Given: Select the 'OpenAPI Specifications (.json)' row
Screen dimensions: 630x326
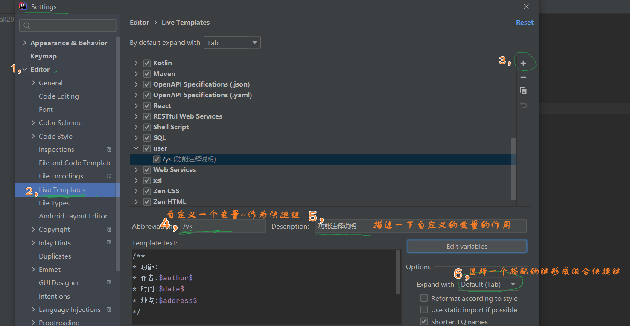Looking at the screenshot, I should tap(323, 84).
